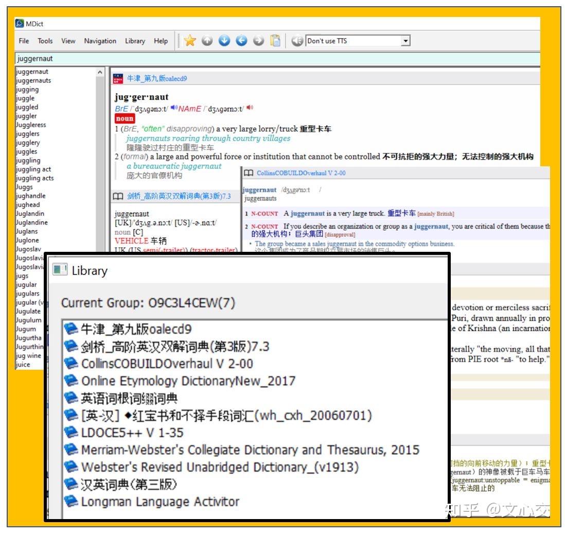
Task: Select juggling act in the word list
Action: coord(33,169)
